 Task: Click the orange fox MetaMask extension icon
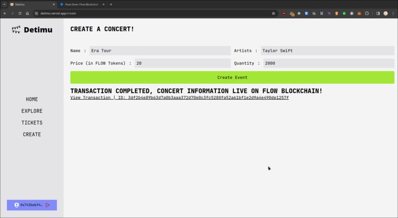tap(359, 13)
